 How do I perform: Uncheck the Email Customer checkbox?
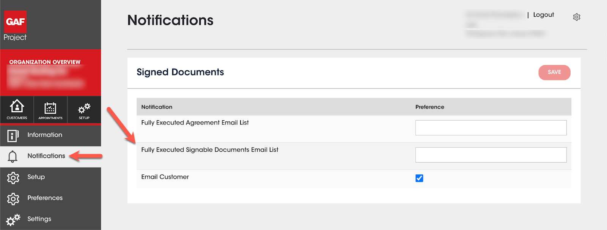pos(419,178)
